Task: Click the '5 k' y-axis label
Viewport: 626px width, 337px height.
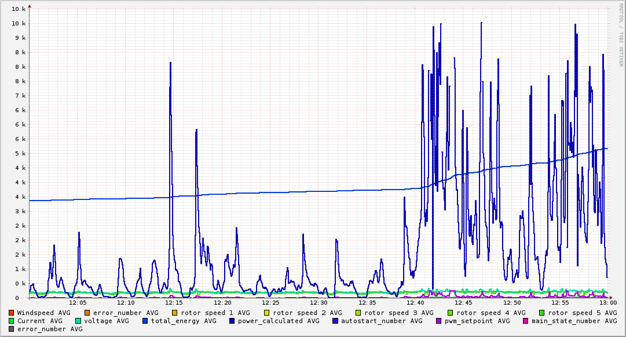Action: pos(20,153)
